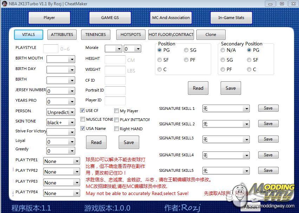Click Save next to SIGNATURE SKILL3
The width and height of the screenshot is (299, 213).
tap(268, 139)
